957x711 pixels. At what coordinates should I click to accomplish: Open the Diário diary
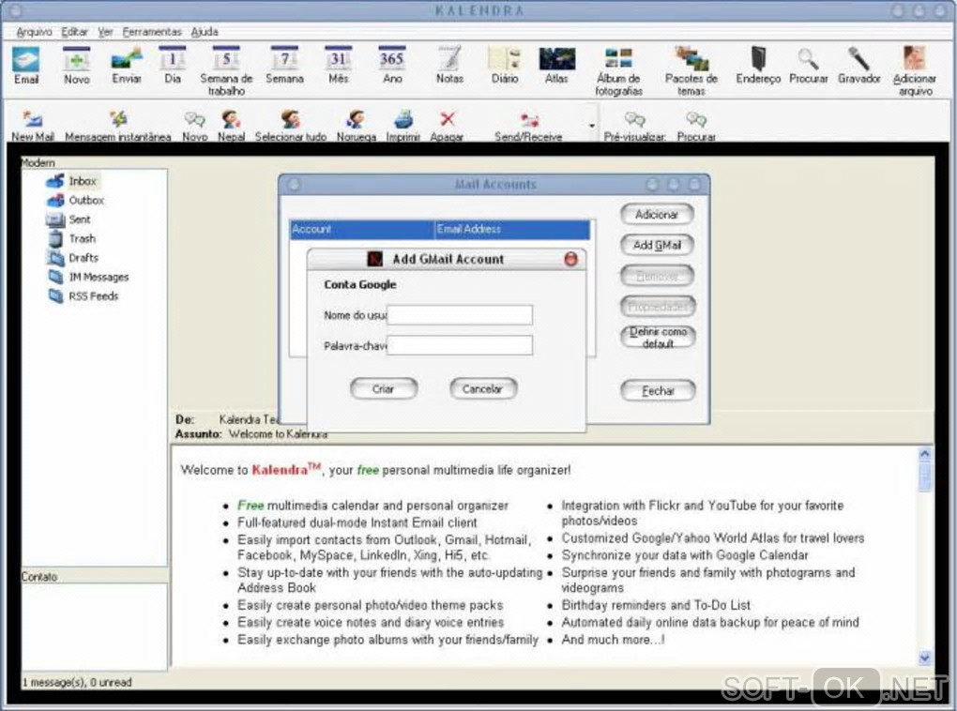(505, 66)
